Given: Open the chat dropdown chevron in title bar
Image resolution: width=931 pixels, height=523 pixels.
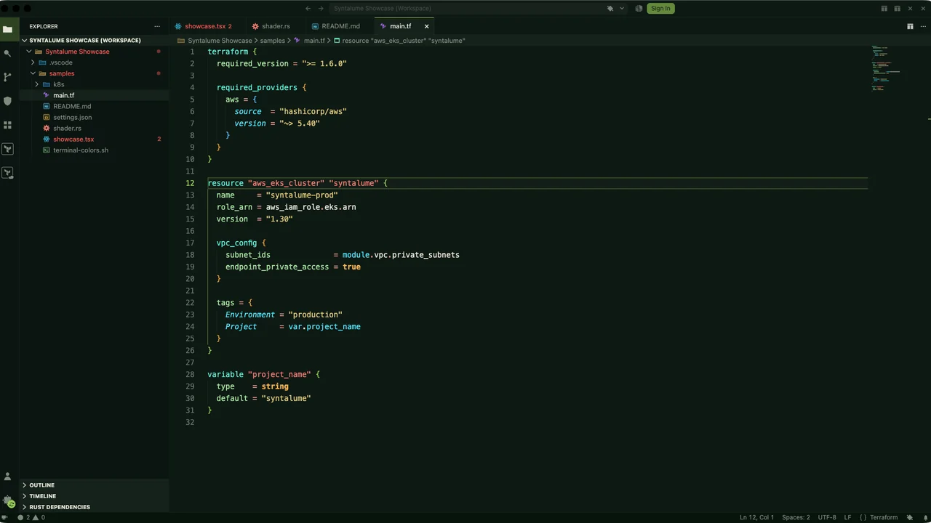Looking at the screenshot, I should (x=621, y=8).
